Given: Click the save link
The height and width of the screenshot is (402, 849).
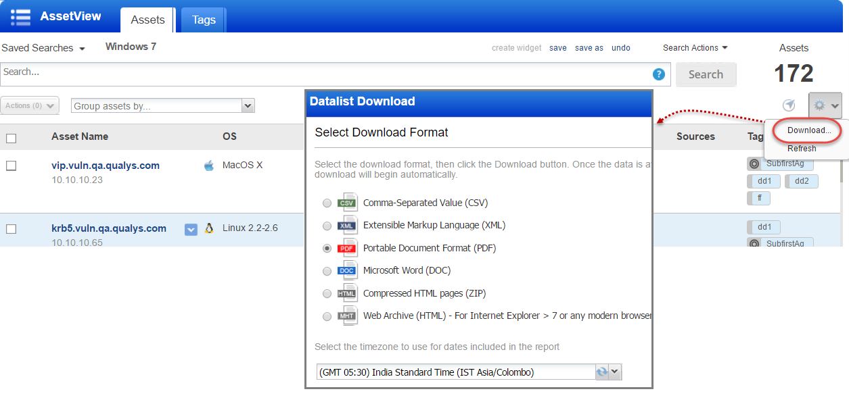Looking at the screenshot, I should (558, 48).
